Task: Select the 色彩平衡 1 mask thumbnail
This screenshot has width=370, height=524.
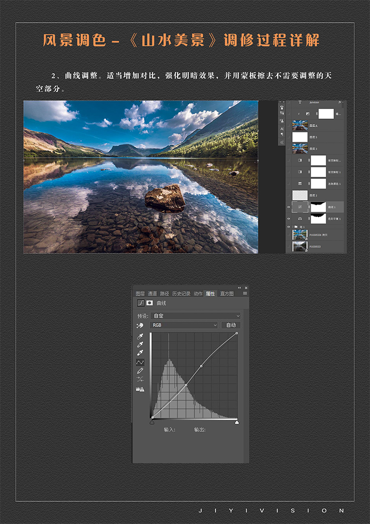Action: [318, 219]
